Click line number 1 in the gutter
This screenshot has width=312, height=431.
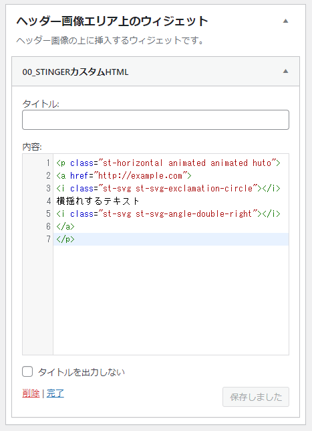point(48,163)
